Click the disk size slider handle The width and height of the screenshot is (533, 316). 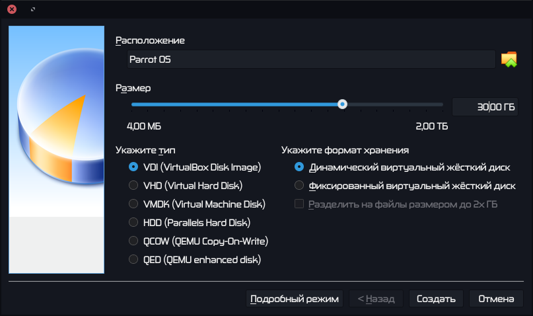click(x=342, y=104)
